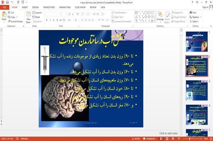Switch to the SLIDE SHOW tab
The width and height of the screenshot is (213, 141).
coord(80,7)
